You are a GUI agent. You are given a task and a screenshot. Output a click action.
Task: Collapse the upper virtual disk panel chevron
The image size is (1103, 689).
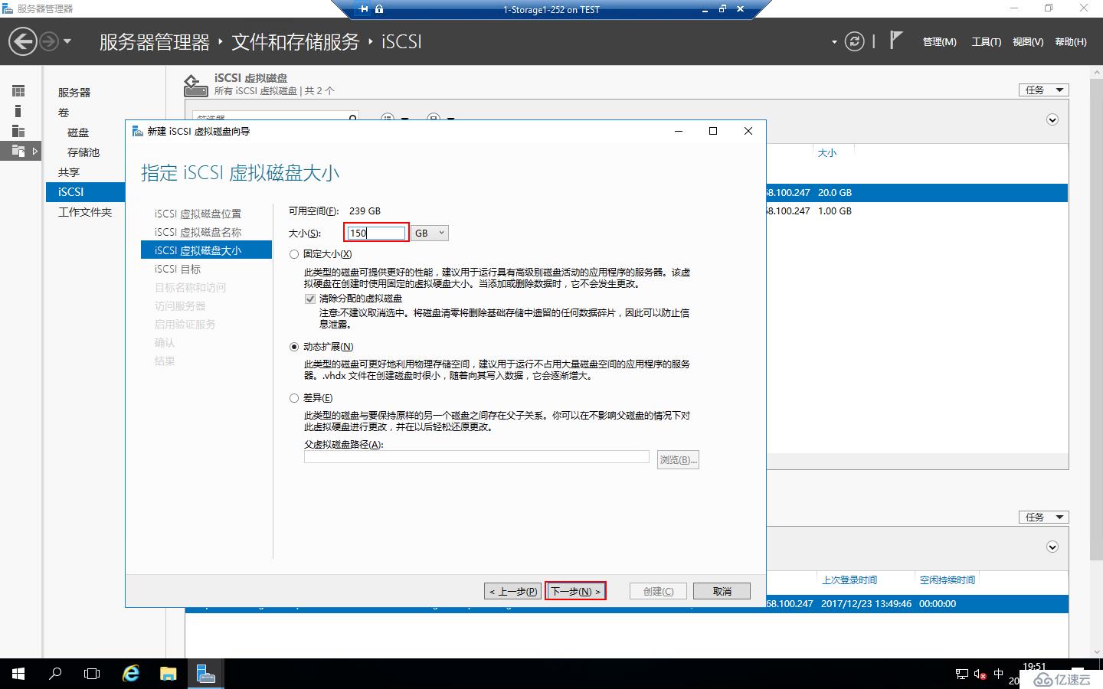coord(1052,120)
